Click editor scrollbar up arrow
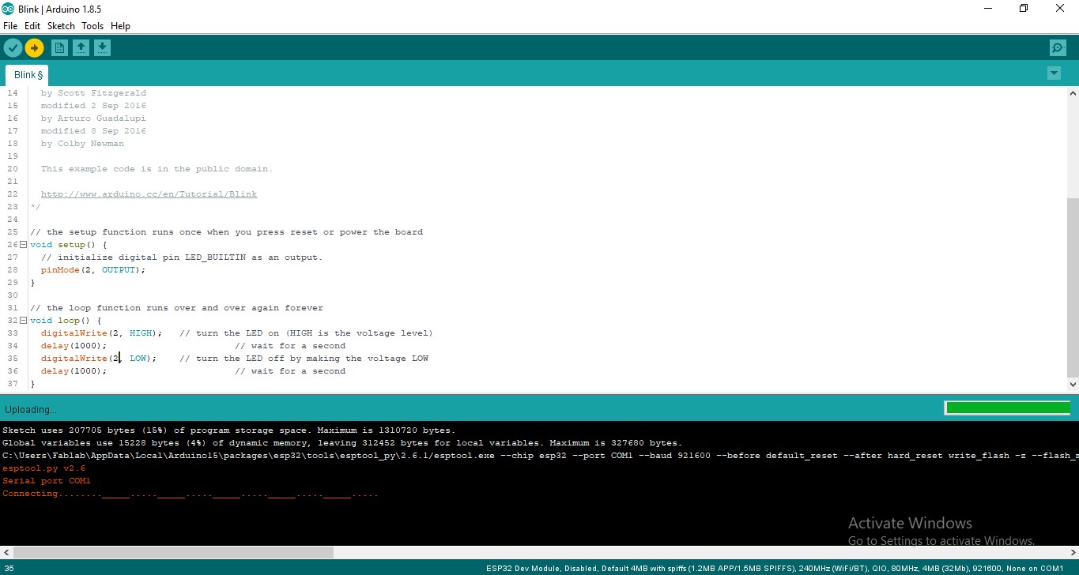 (1072, 93)
